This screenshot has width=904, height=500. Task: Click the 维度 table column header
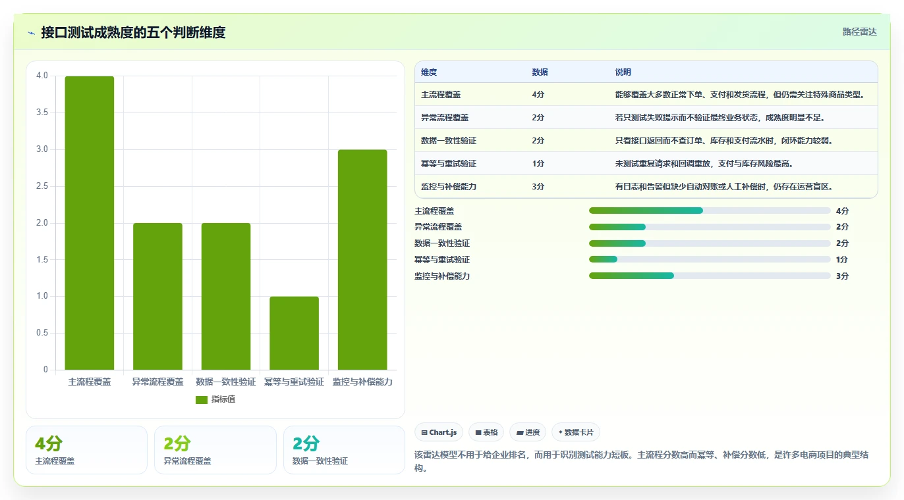coord(429,72)
